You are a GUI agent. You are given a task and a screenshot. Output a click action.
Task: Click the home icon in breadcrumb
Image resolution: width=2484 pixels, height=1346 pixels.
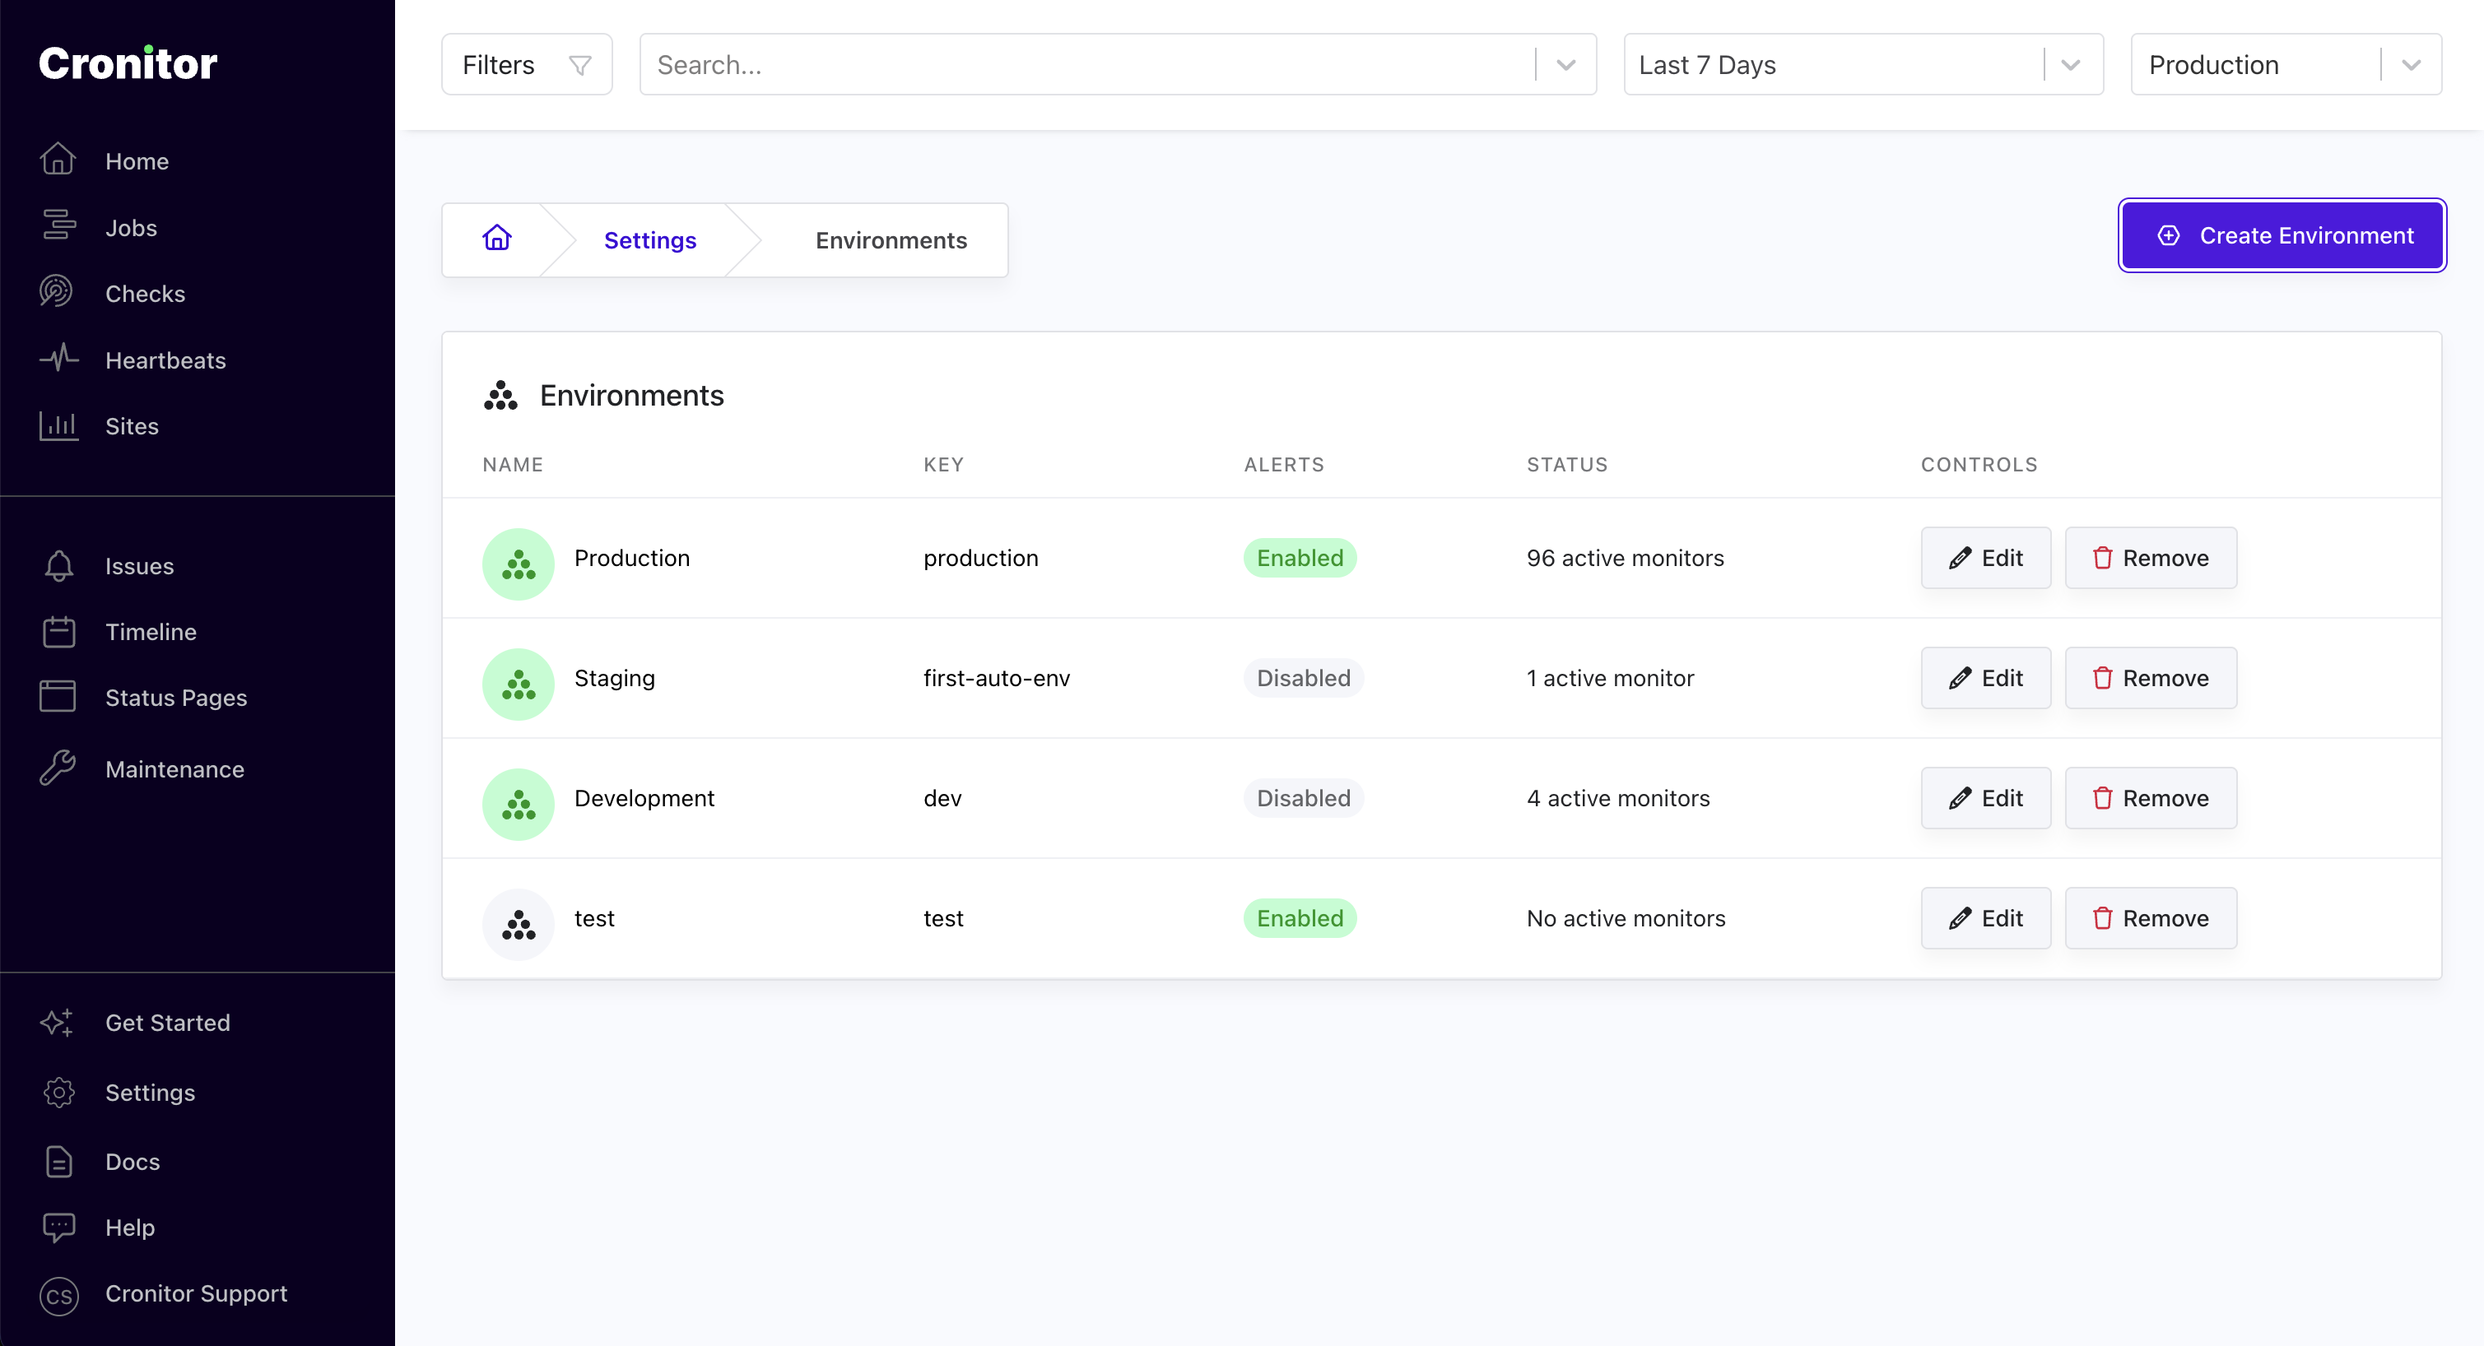pos(496,238)
